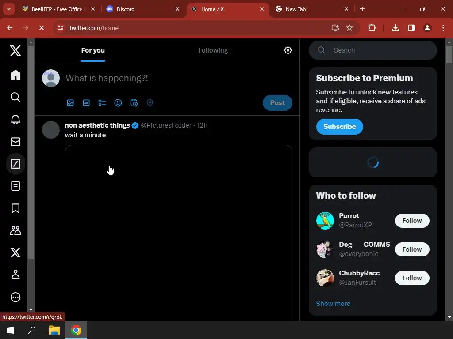Add a GIF to the post
The height and width of the screenshot is (339, 453).
pyautogui.click(x=86, y=103)
